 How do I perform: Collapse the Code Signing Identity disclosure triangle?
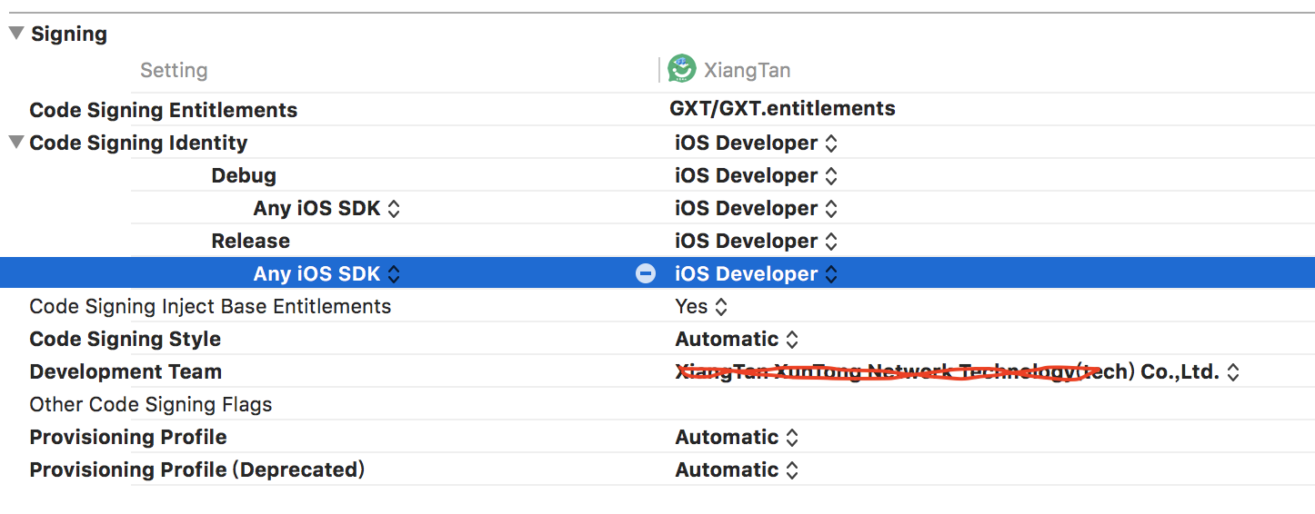click(x=16, y=143)
